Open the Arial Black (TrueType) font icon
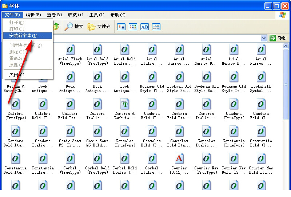 [x=70, y=50]
